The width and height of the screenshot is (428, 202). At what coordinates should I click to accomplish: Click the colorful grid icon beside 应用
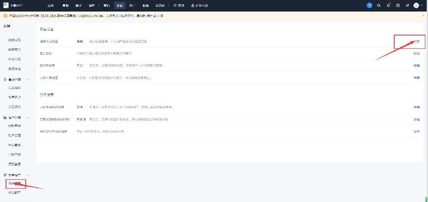click(x=175, y=6)
